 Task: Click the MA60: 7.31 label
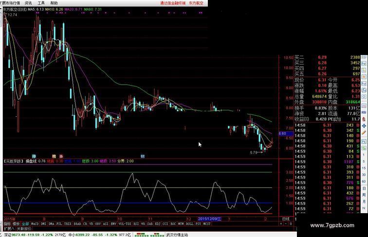93,9
